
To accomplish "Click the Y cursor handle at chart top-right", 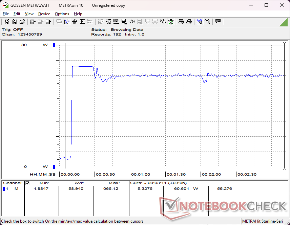I will tap(285, 44).
